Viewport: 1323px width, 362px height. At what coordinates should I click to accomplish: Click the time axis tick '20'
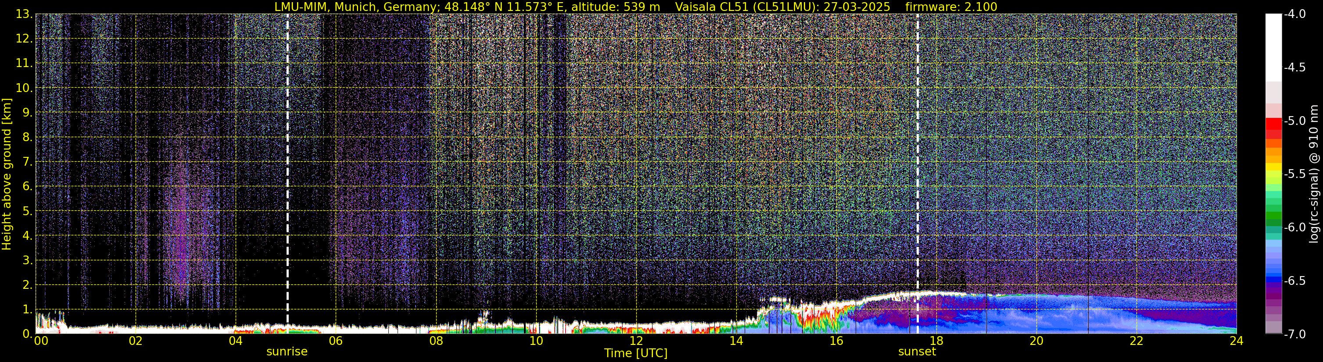(1036, 341)
